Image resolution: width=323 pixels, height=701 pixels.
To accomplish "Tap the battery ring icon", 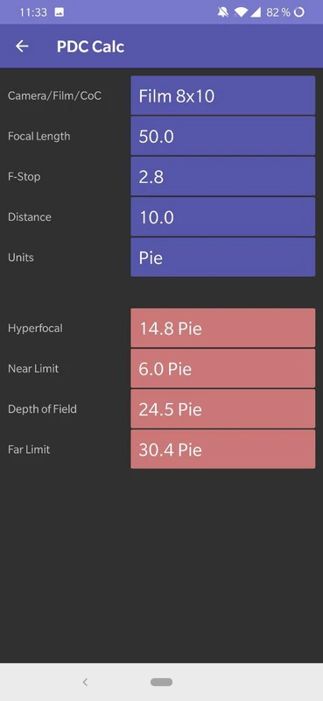I will click(298, 12).
